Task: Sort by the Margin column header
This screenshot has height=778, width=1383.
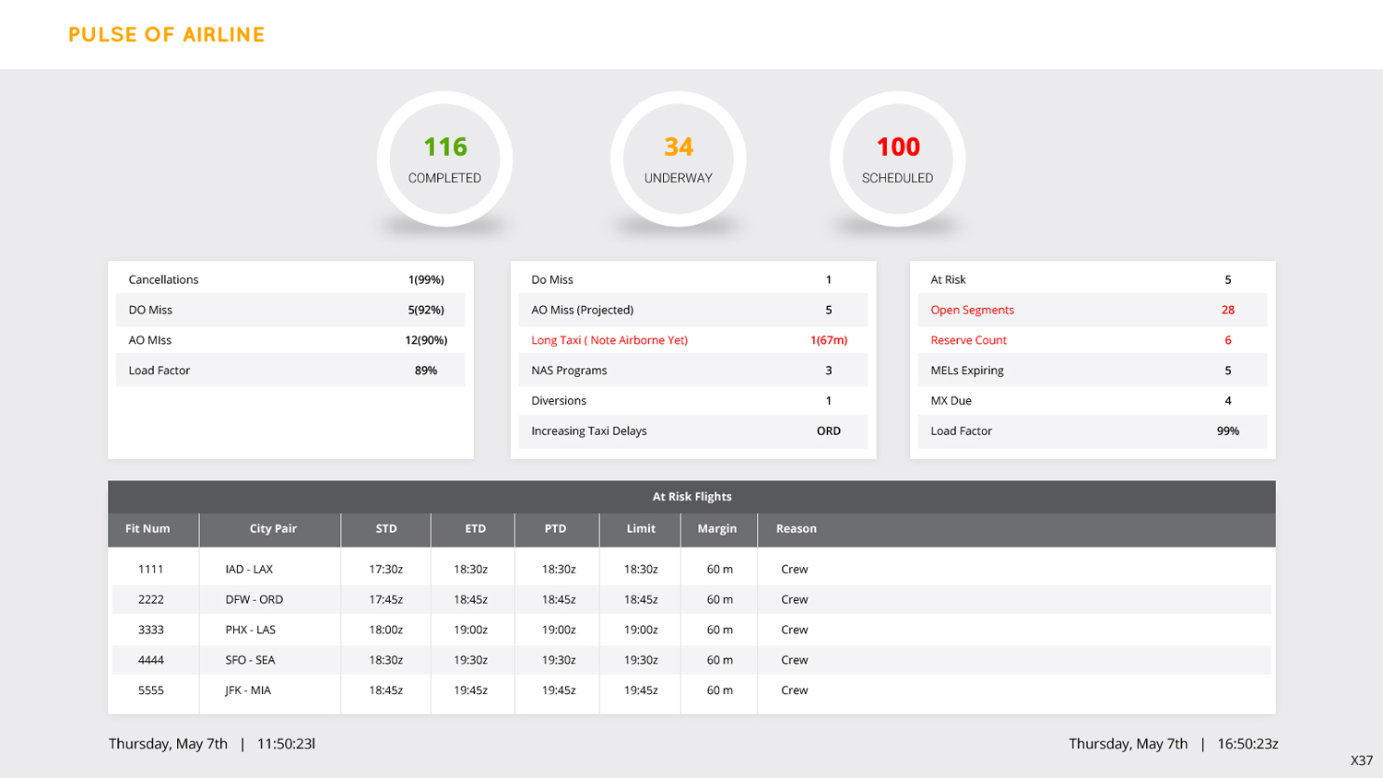Action: [717, 529]
